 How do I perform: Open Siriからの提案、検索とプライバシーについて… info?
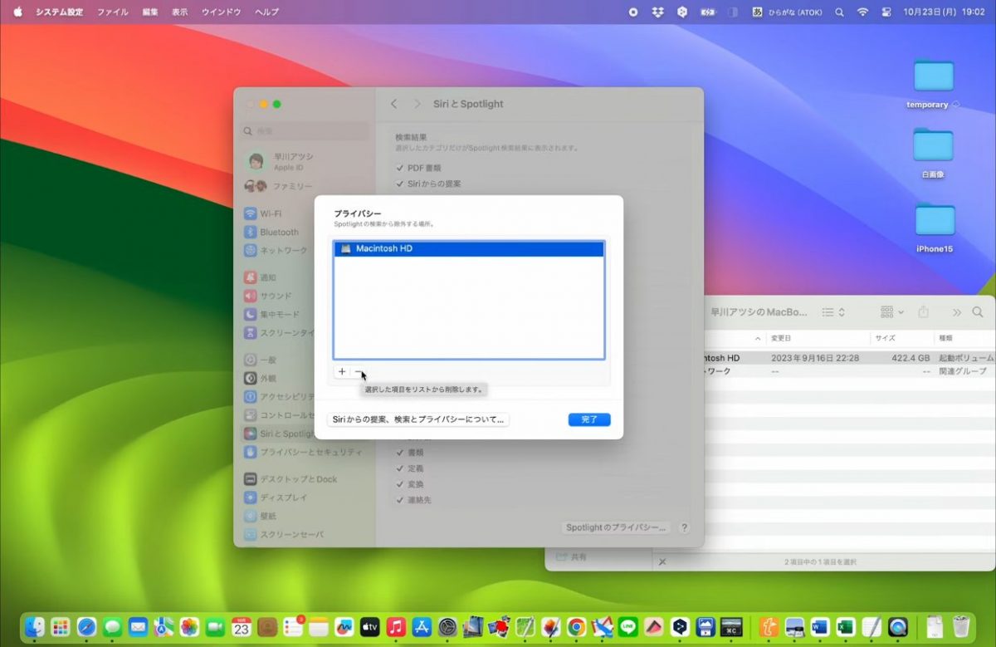click(418, 419)
